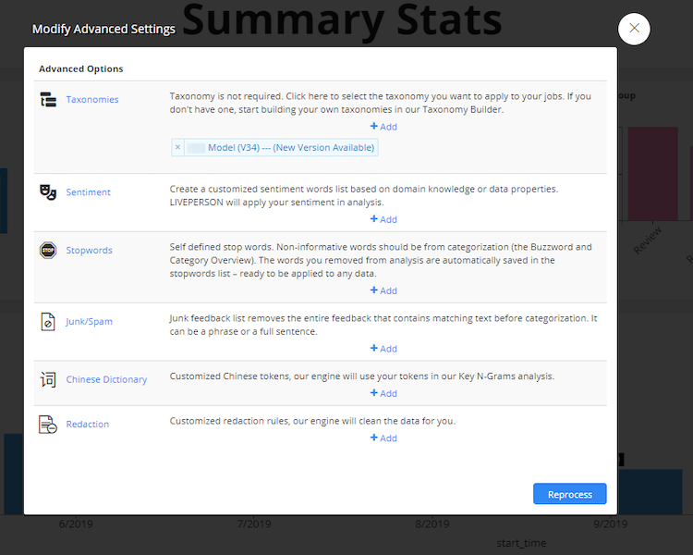The image size is (693, 555).
Task: Open the Chinese Dictionary link
Action: tap(106, 380)
